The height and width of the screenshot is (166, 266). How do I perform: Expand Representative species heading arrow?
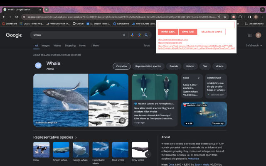point(76,137)
